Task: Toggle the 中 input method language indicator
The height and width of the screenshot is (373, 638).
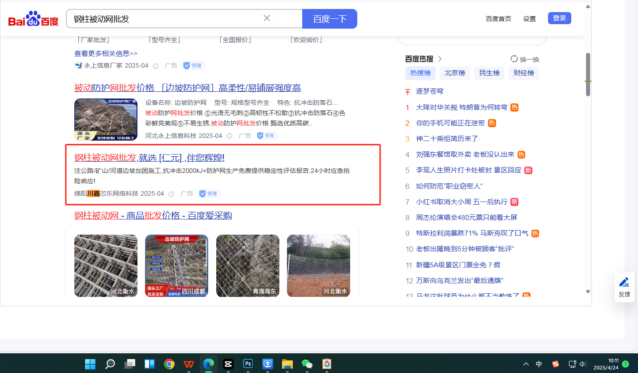Action: (x=539, y=364)
